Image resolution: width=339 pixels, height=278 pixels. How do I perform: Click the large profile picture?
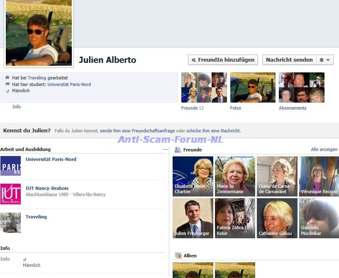(x=39, y=32)
